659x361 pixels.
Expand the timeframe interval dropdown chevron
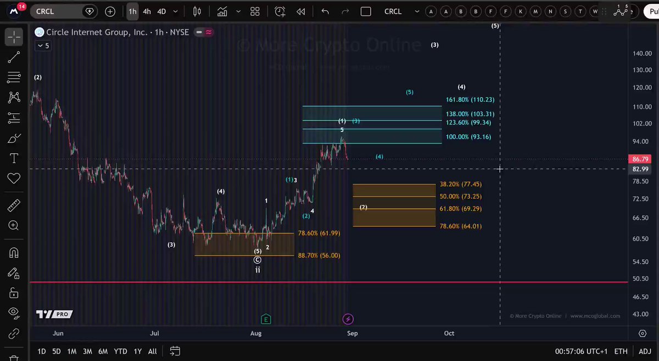coord(175,11)
